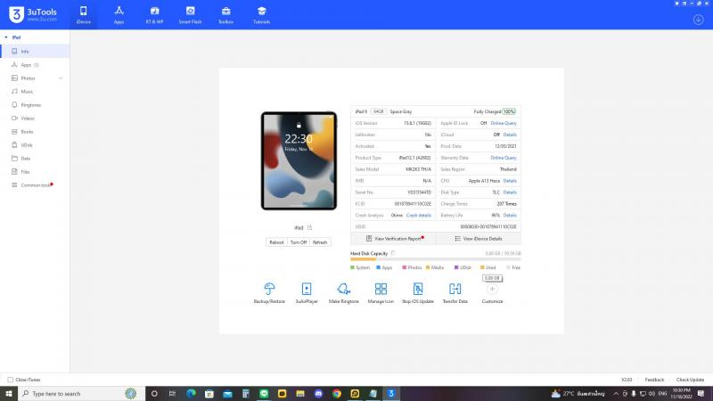The image size is (713, 401).
Task: Click the edit icon beside iPad name
Action: pyautogui.click(x=309, y=228)
